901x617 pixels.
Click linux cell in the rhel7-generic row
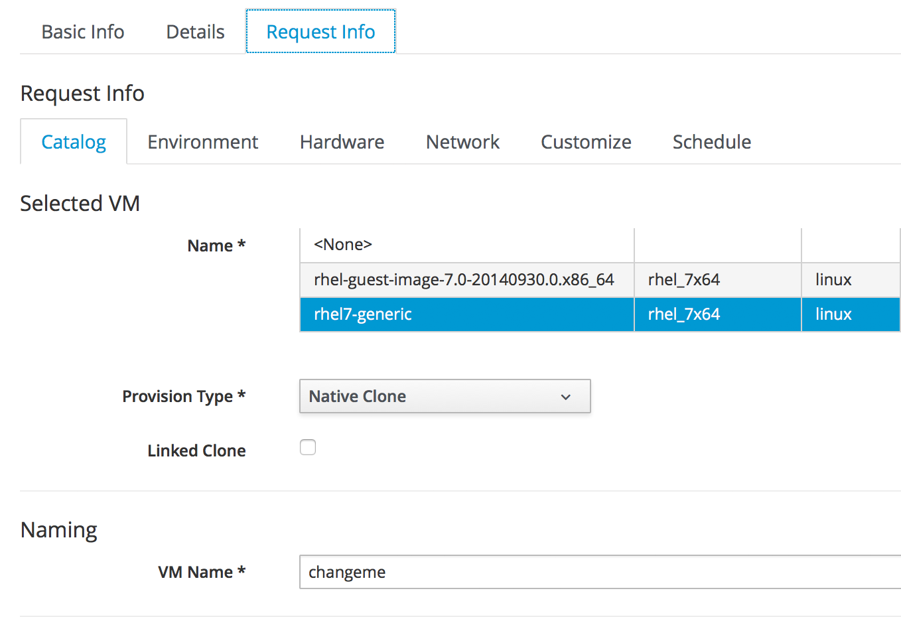point(833,314)
